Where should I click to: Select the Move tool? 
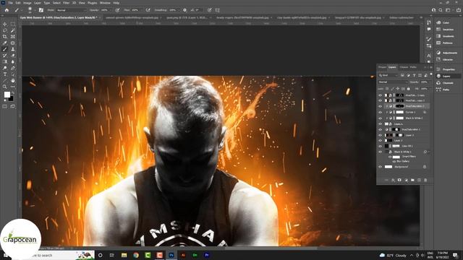[x=5, y=24]
